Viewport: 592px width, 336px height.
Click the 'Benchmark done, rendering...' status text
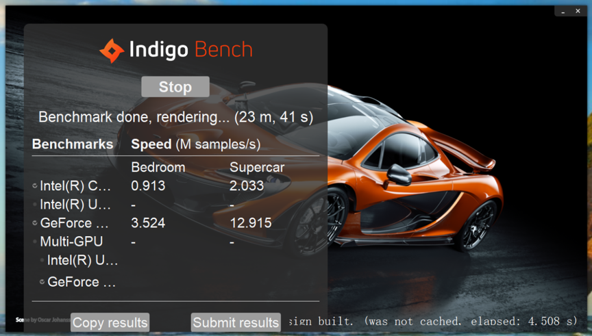(176, 117)
